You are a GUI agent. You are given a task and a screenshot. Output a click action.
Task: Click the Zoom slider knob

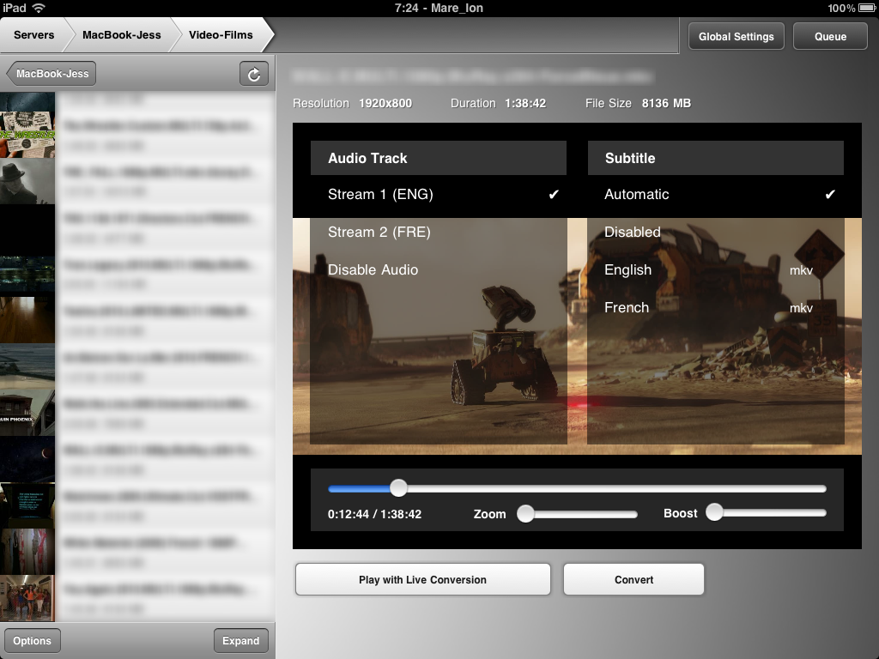[x=525, y=513]
